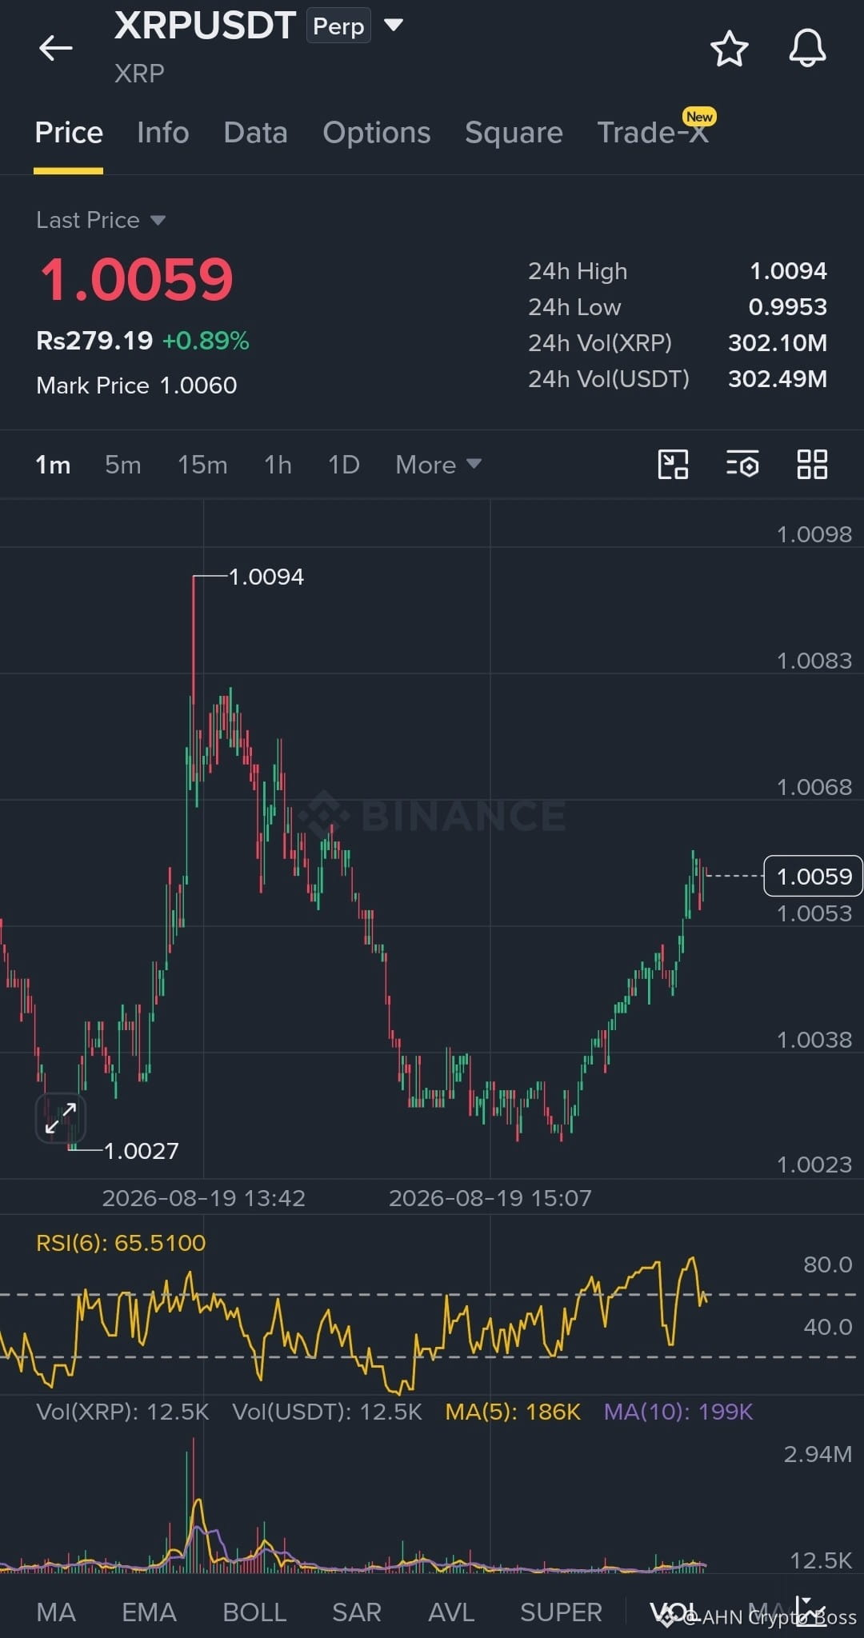Click the 1.0027 chart low marker label

click(x=142, y=1151)
